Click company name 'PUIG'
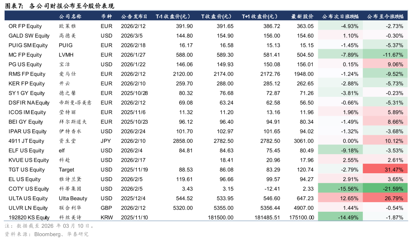 pyautogui.click(x=66, y=45)
